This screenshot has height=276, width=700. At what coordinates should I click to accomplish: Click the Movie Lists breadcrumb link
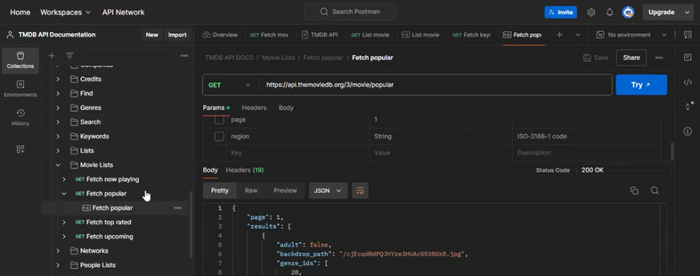pyautogui.click(x=278, y=57)
